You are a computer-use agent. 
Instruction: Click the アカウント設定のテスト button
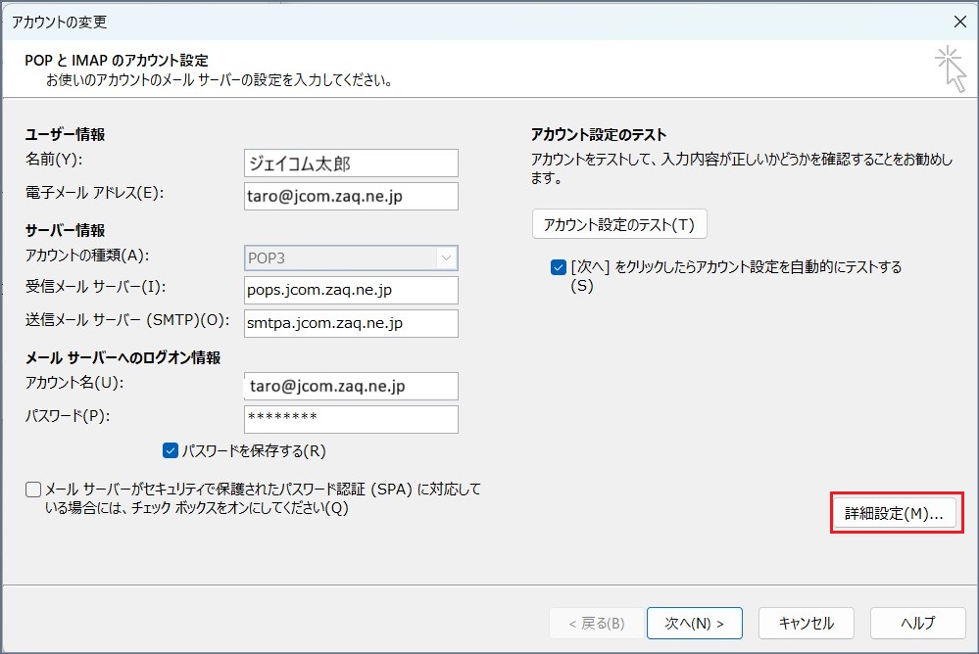pos(618,224)
